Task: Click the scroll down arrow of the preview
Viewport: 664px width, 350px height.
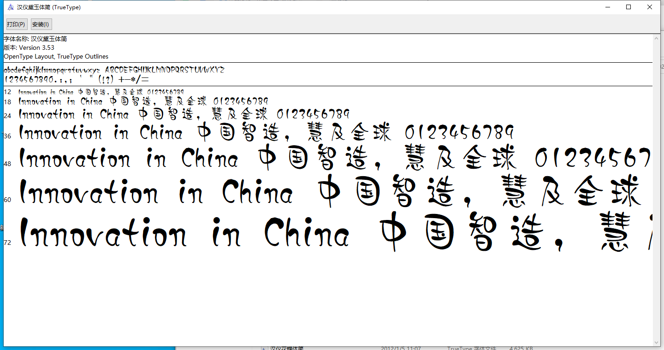Action: tap(657, 342)
